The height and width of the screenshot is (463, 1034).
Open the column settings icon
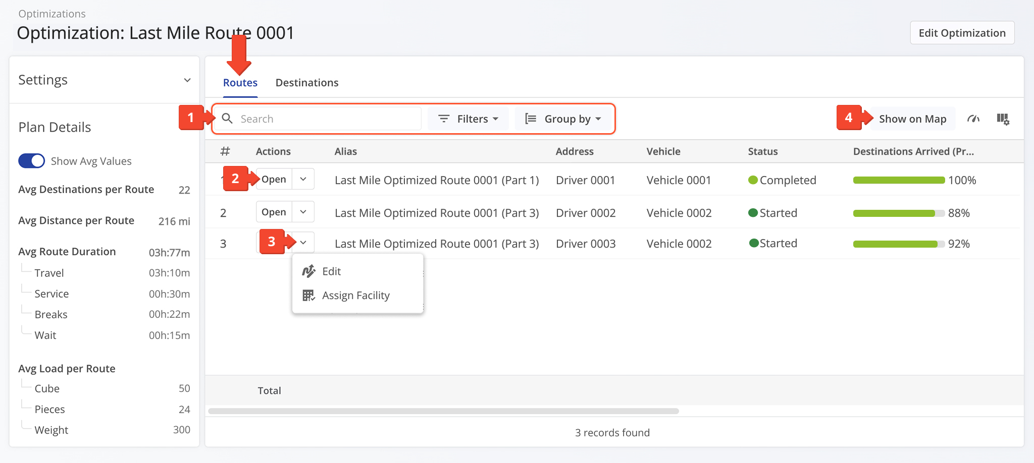[1003, 119]
